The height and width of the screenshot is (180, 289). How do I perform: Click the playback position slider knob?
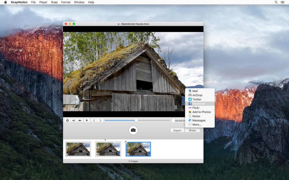tap(136, 120)
